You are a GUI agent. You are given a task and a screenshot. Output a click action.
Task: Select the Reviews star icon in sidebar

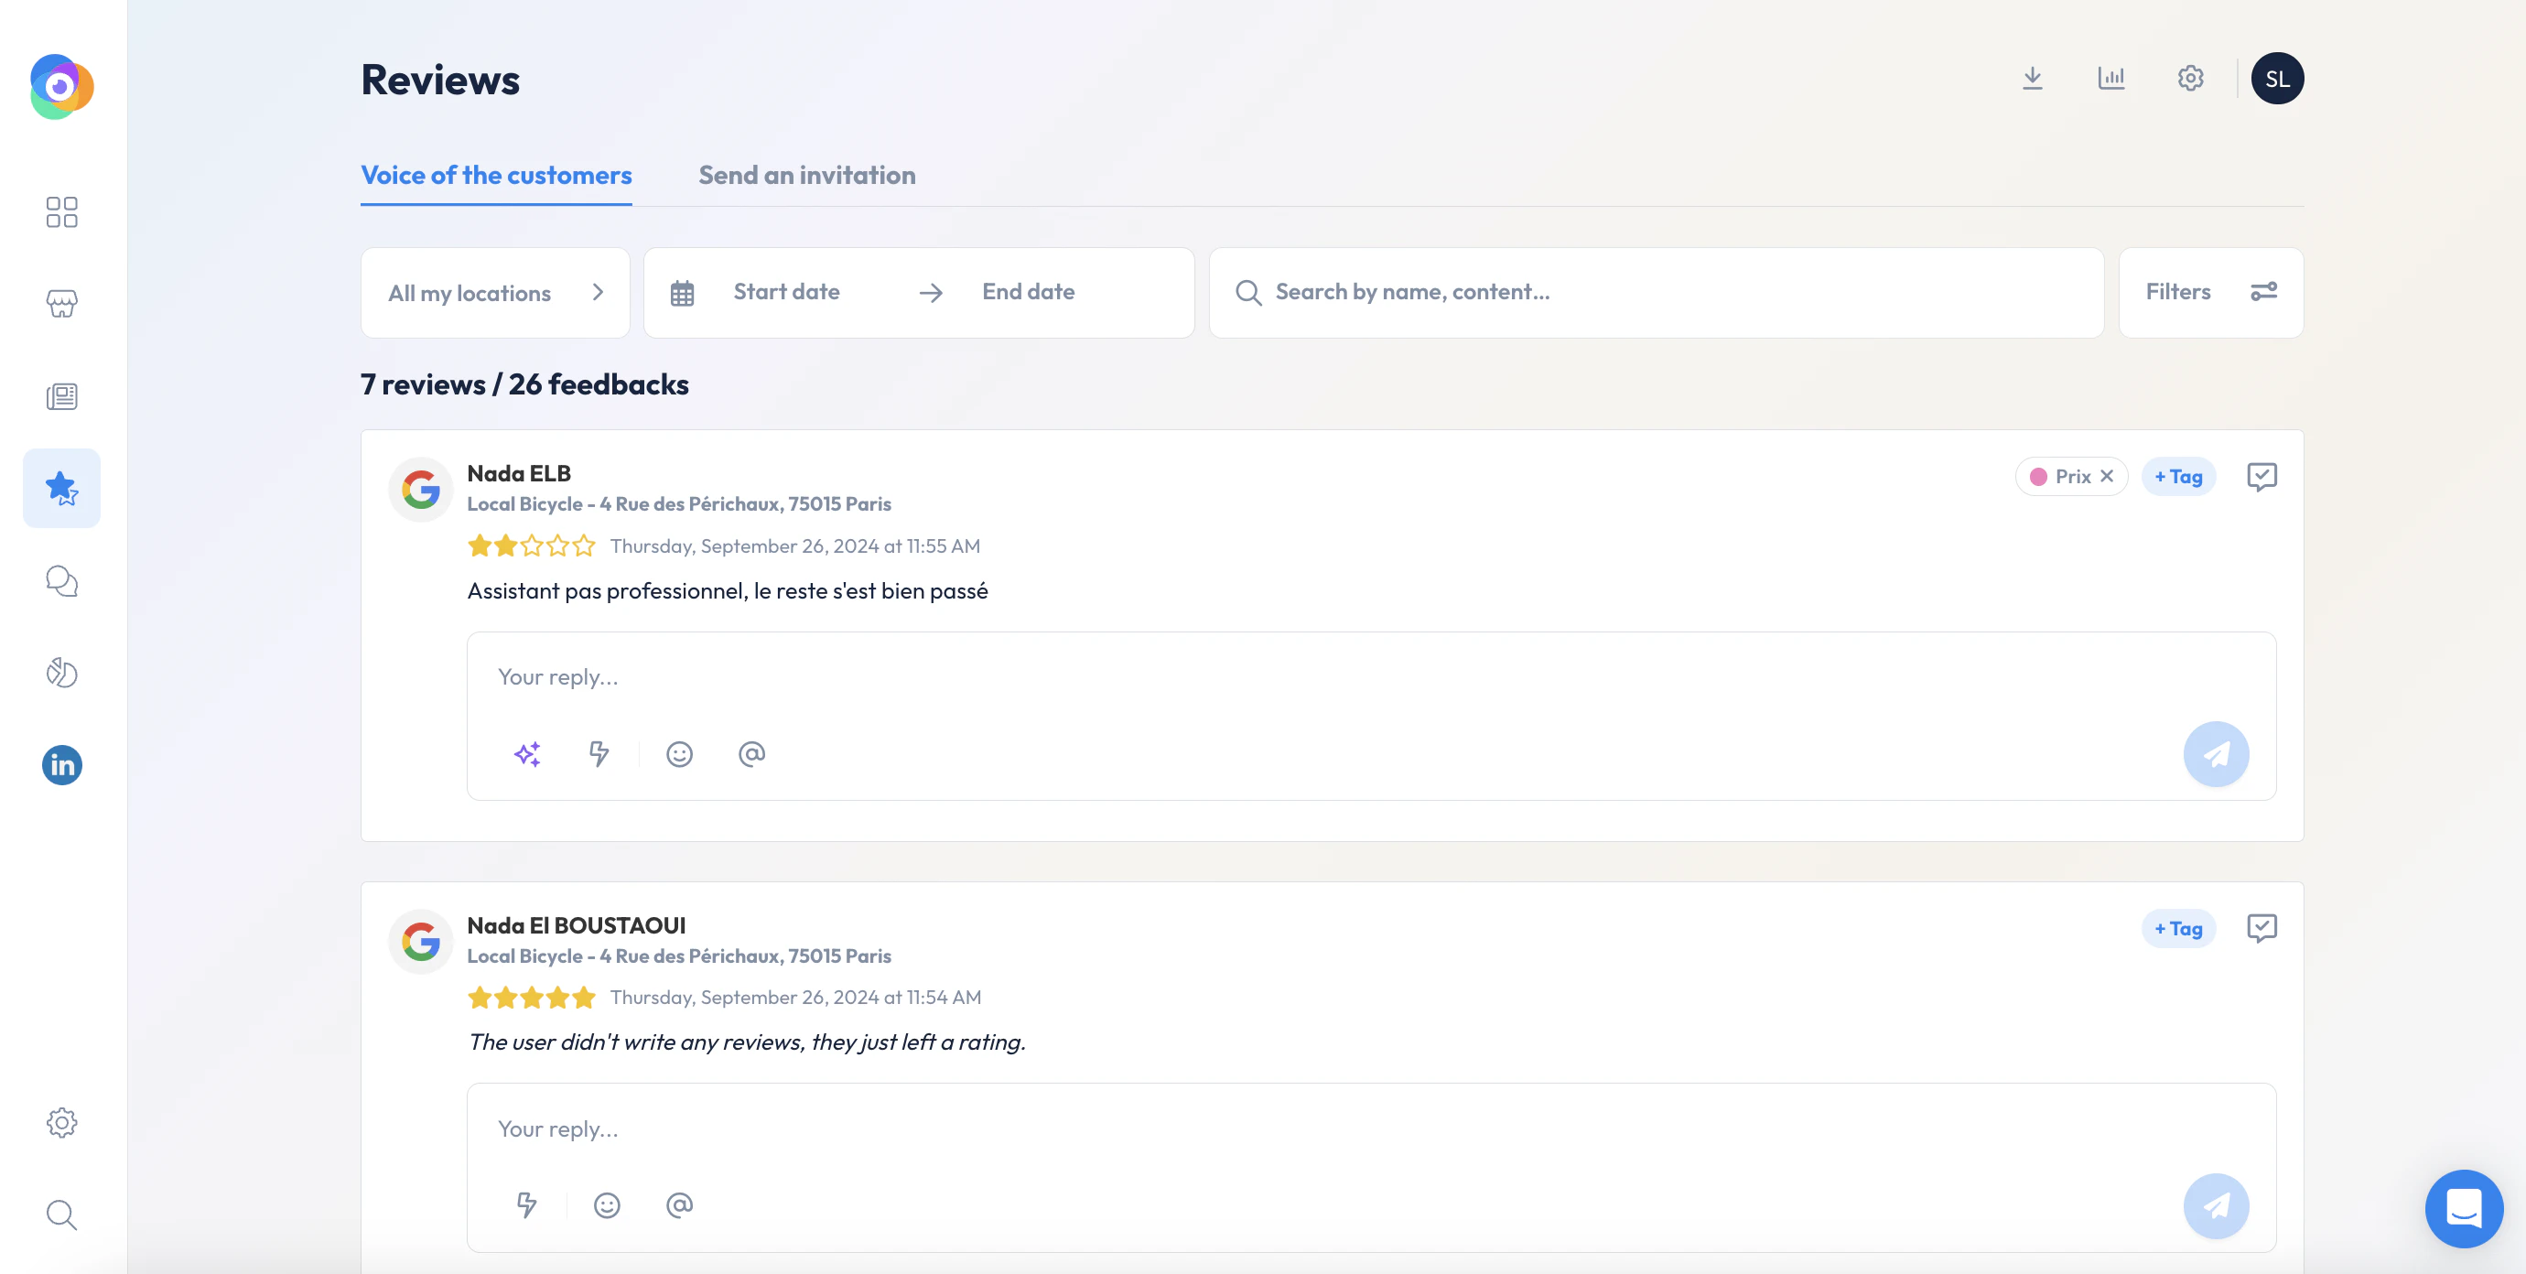[60, 488]
